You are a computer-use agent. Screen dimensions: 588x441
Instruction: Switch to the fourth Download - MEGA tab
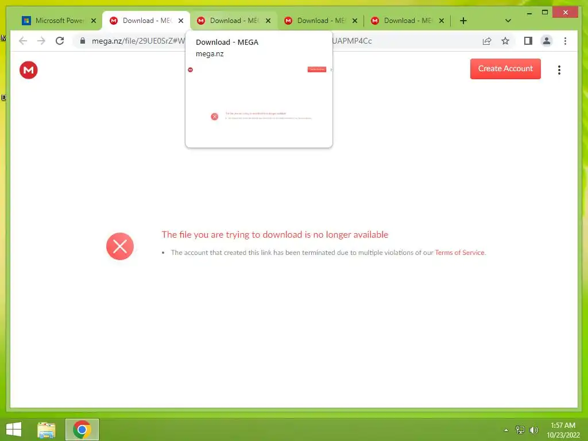pyautogui.click(x=407, y=21)
